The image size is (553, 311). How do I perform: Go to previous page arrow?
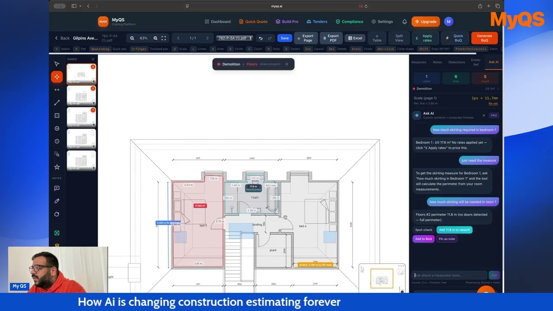click(178, 38)
